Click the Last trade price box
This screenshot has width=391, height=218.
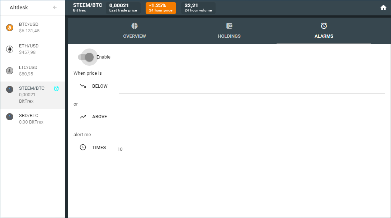[123, 8]
